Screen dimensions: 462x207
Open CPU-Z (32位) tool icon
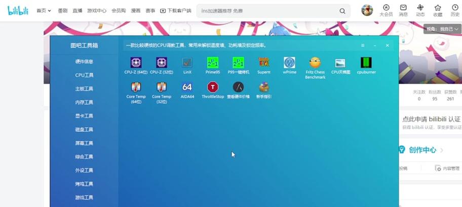162,63
